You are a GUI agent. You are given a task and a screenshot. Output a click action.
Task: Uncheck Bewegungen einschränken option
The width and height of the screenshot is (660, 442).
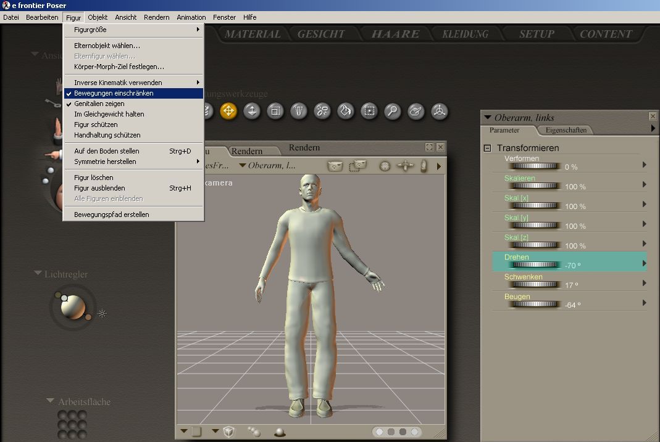click(x=114, y=93)
